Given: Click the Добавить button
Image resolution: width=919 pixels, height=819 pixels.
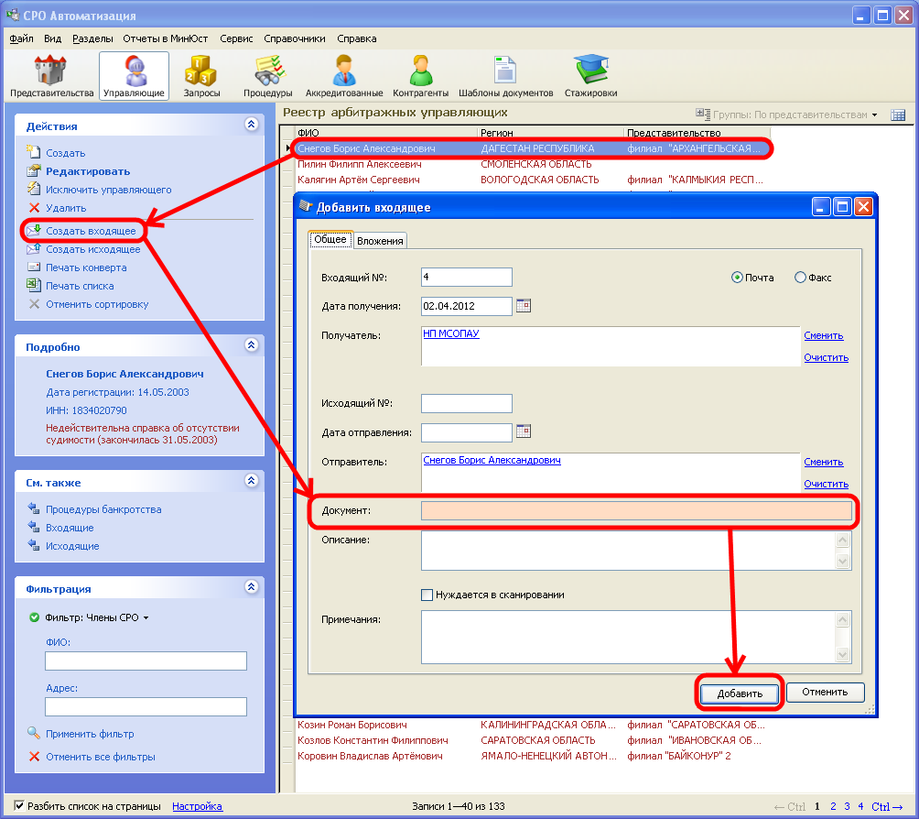Looking at the screenshot, I should click(x=740, y=693).
